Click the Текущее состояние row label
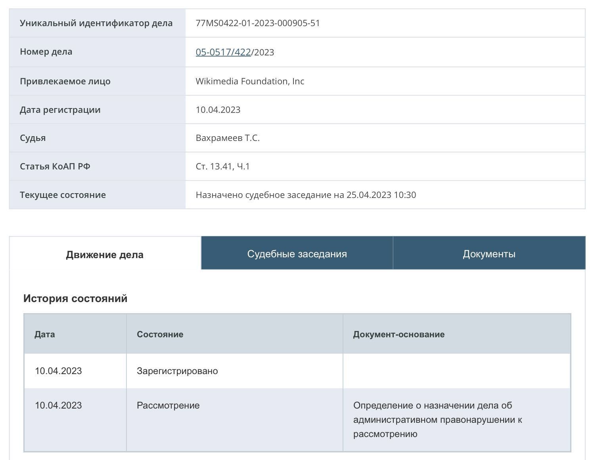Image resolution: width=594 pixels, height=460 pixels. coord(63,195)
